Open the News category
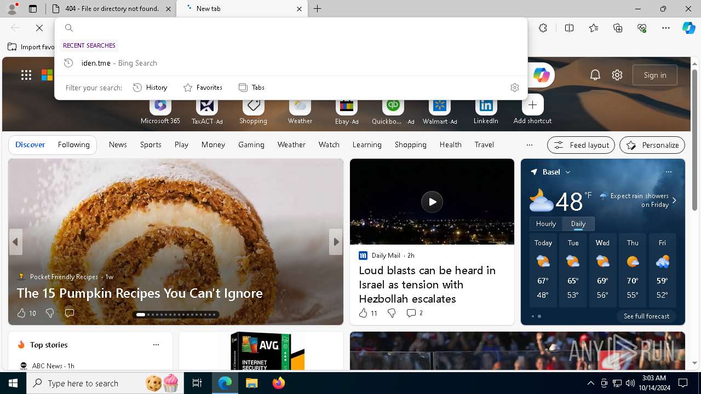 coord(118,145)
